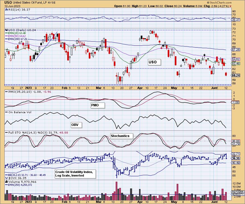Click the 5970966 volume axis tag
This screenshot has width=245, height=204.
[x=238, y=191]
